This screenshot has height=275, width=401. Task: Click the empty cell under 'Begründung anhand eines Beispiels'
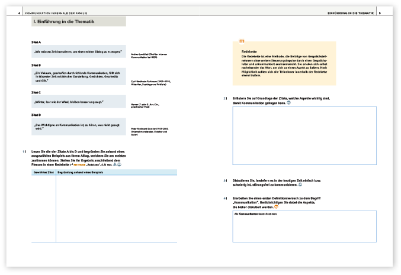pyautogui.click(x=116, y=208)
